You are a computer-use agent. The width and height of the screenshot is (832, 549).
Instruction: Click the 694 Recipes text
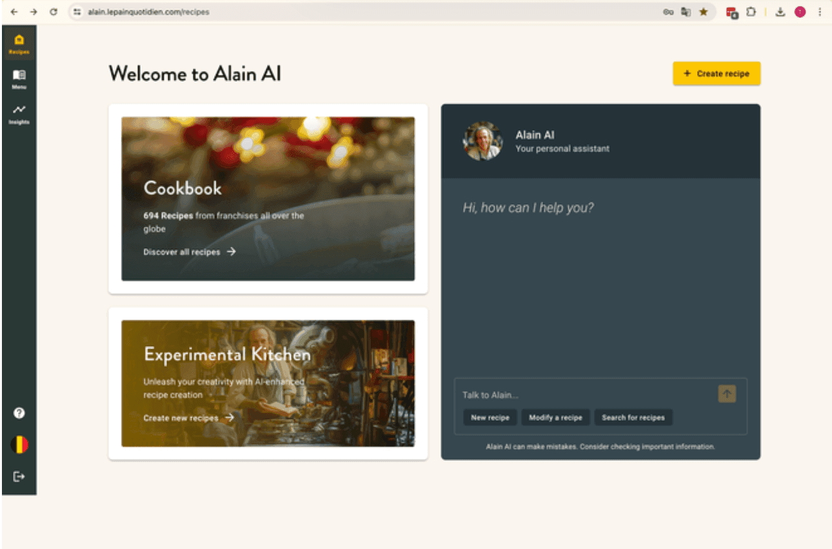[168, 216]
